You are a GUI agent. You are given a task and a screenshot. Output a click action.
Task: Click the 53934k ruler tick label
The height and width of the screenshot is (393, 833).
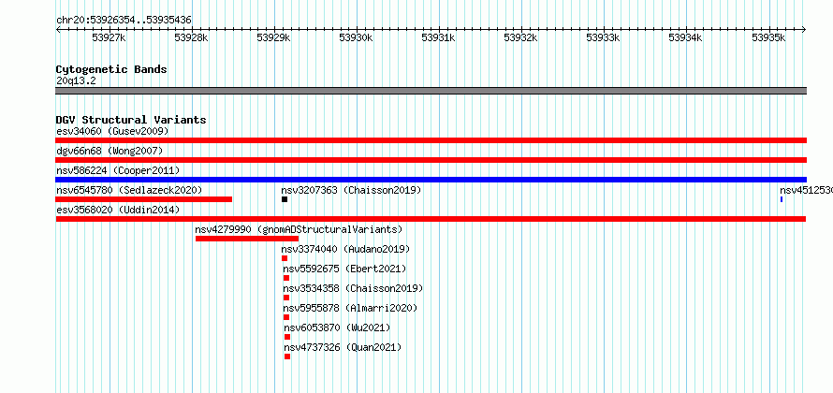[686, 37]
